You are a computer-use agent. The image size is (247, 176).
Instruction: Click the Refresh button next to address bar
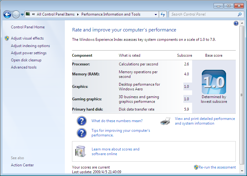(163, 14)
